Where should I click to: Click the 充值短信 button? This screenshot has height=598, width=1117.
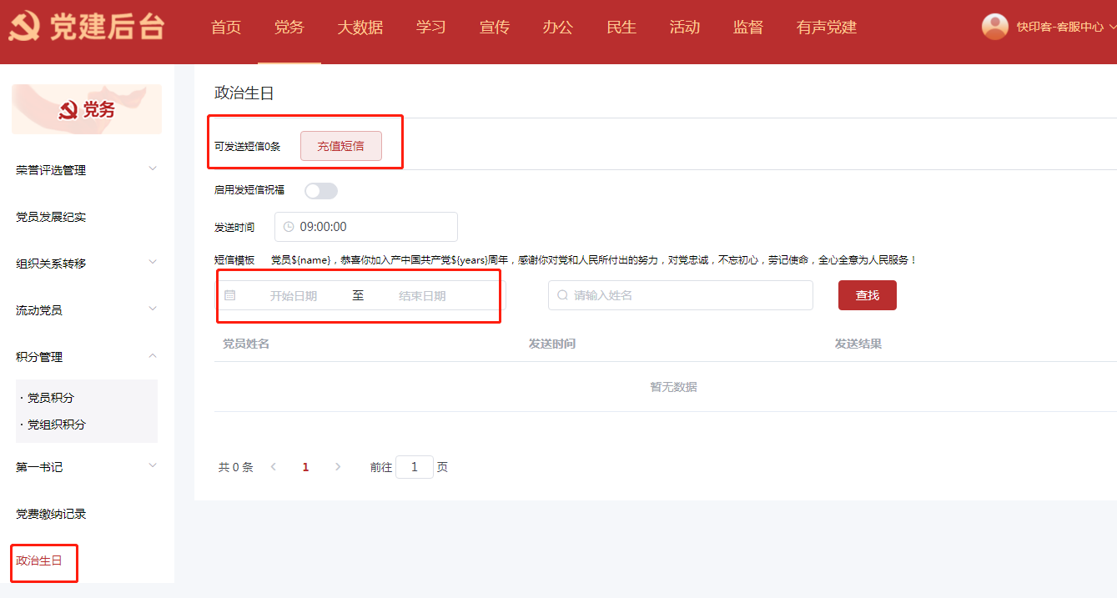[340, 146]
